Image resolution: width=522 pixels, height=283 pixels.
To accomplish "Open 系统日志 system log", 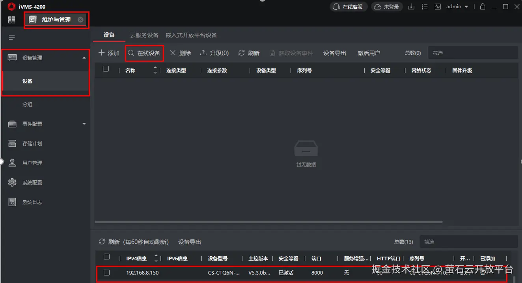I will [x=32, y=202].
